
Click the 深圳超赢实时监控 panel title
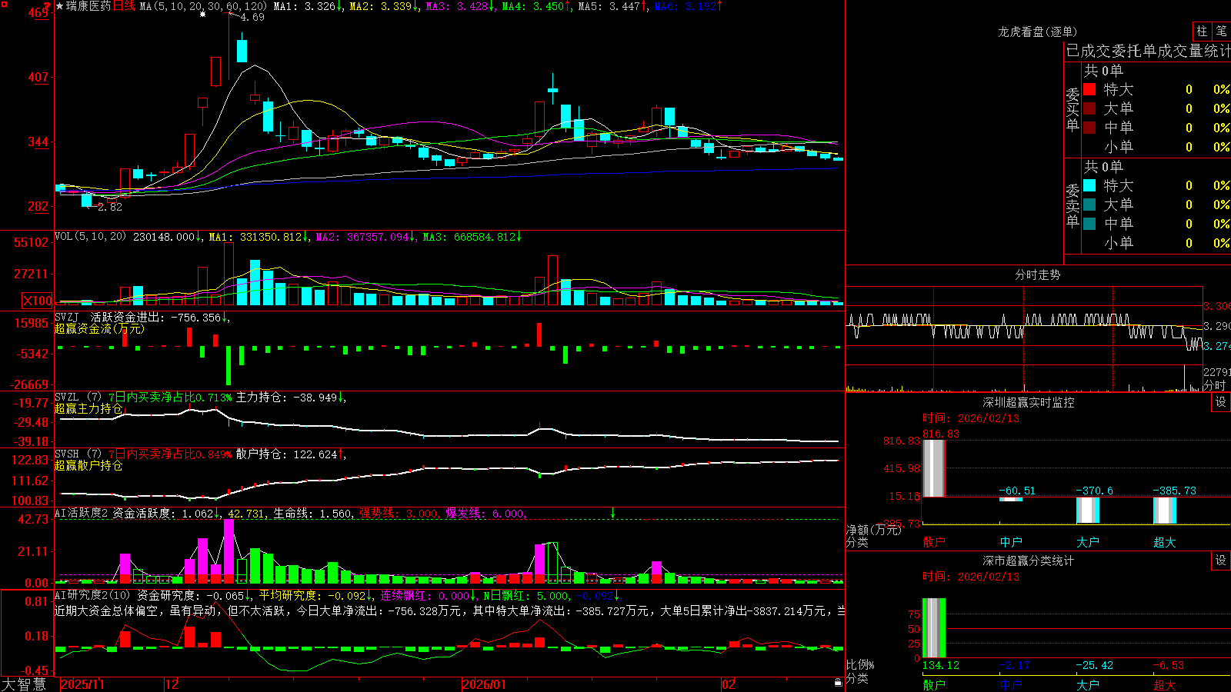(x=1029, y=402)
